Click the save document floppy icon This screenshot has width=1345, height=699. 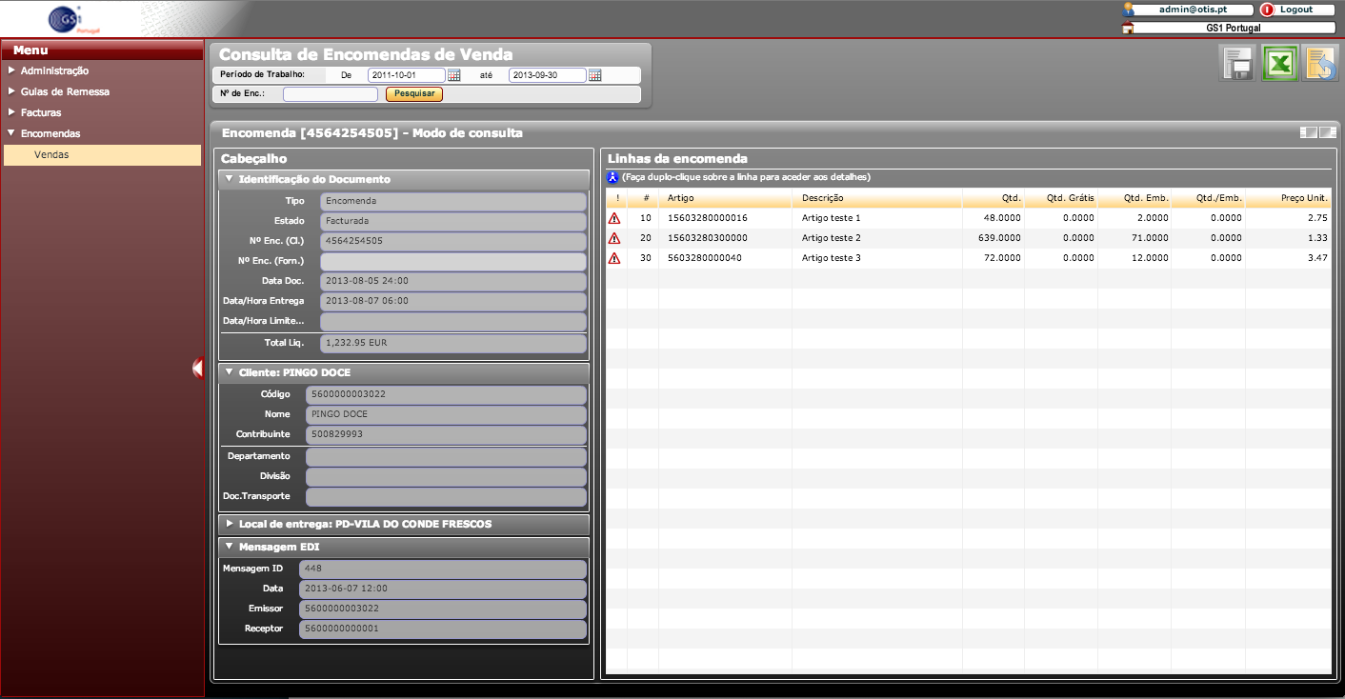tap(1238, 65)
